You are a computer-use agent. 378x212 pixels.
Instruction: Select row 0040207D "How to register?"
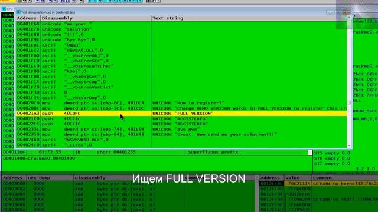[181, 103]
